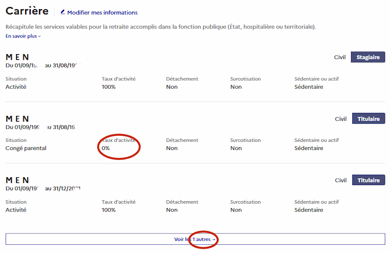
Task: Open the Modifier mes informations link
Action: [102, 13]
